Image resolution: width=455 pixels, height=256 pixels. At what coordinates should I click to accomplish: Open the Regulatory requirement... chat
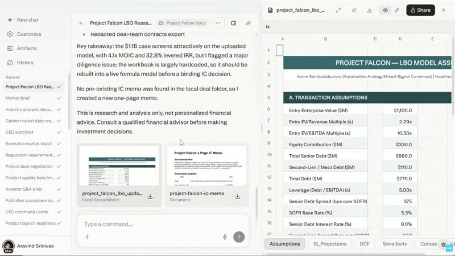[x=33, y=155]
